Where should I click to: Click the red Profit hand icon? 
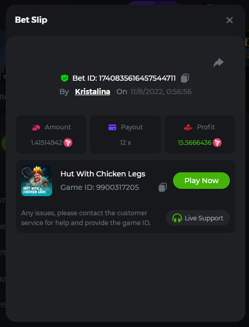click(188, 127)
